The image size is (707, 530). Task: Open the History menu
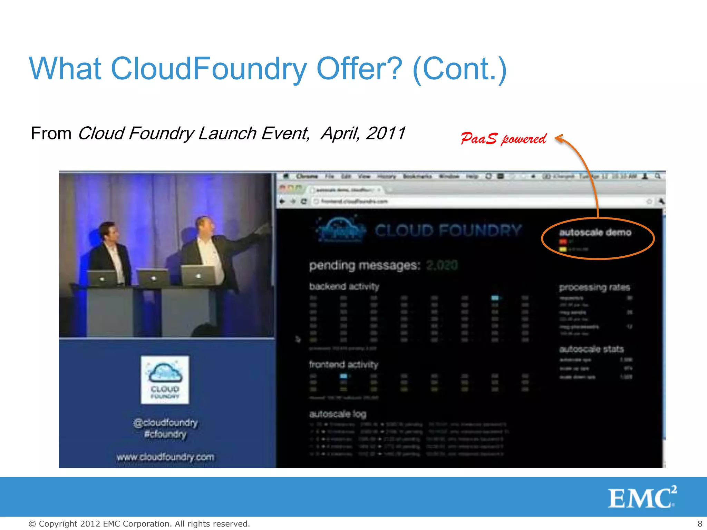pyautogui.click(x=386, y=176)
